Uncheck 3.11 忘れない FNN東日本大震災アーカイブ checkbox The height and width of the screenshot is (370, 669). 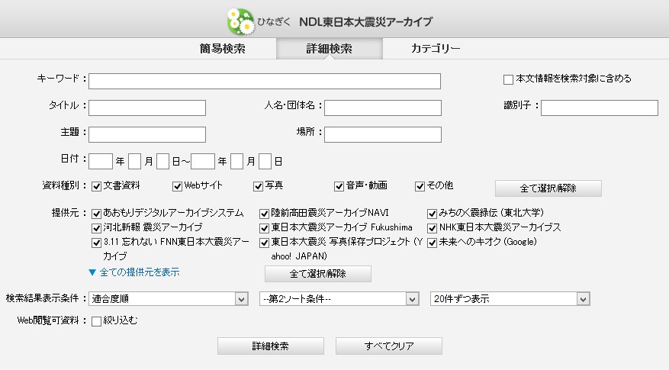pos(96,243)
